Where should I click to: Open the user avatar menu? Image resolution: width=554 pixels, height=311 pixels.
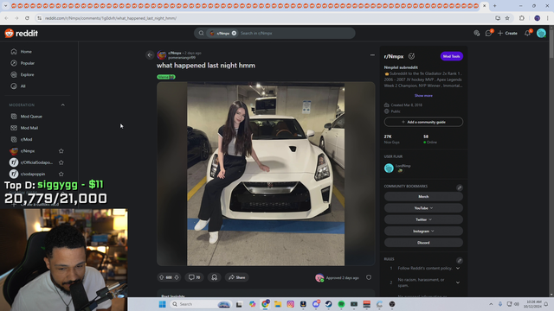click(541, 33)
